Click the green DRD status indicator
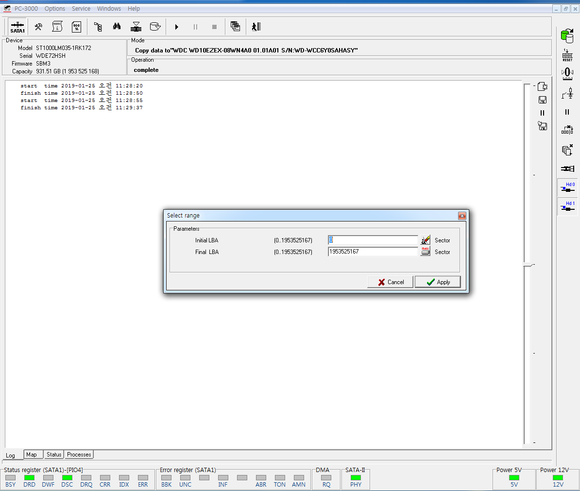This screenshot has height=491, width=580. tap(29, 477)
